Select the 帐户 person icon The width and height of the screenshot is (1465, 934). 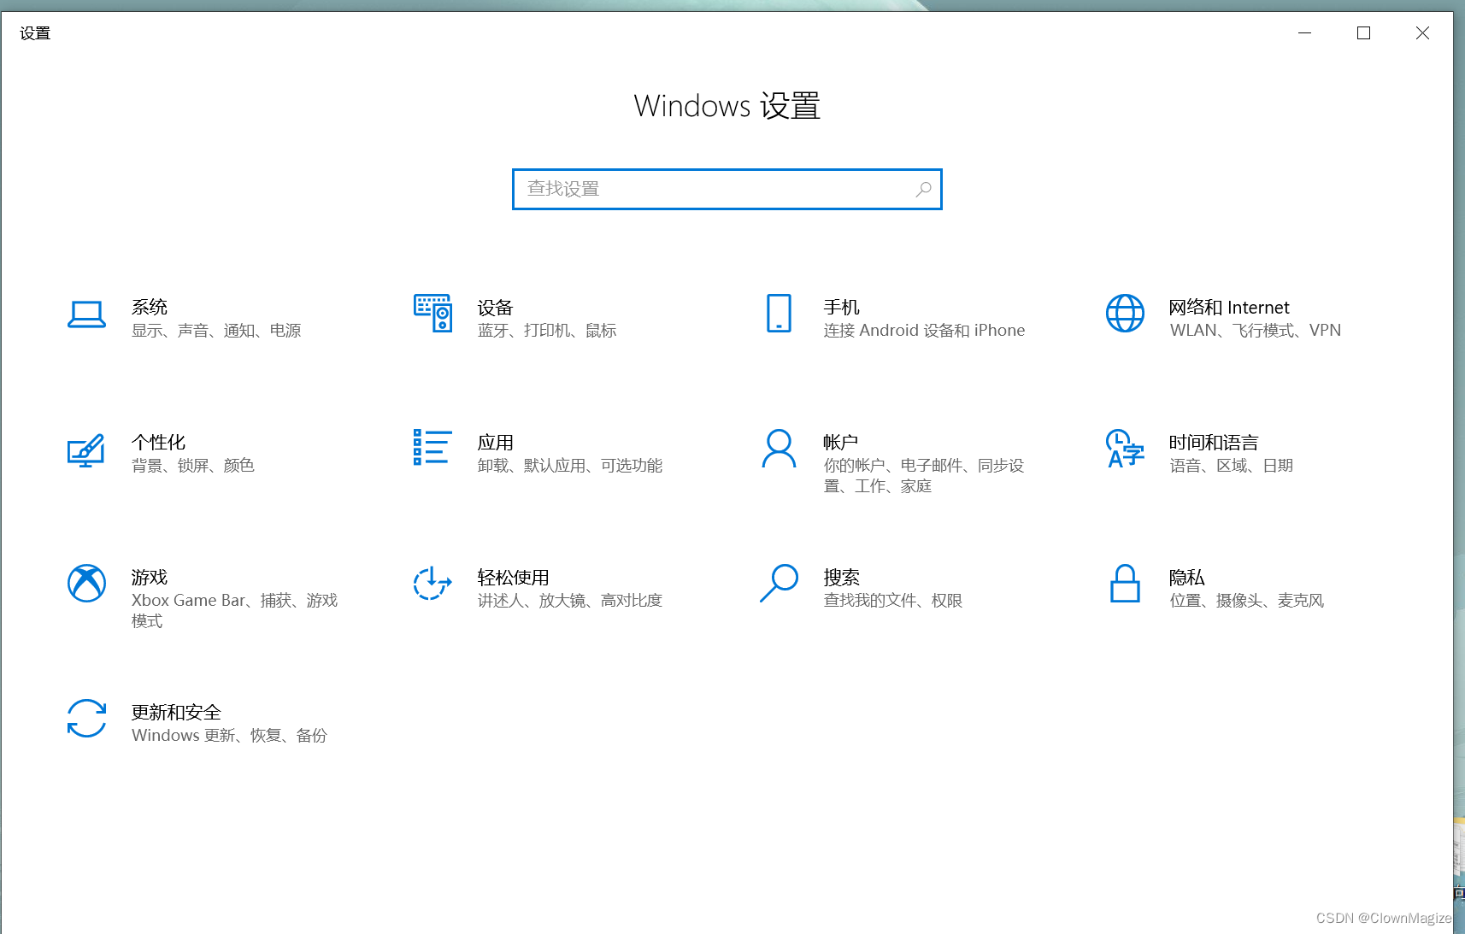click(x=779, y=449)
